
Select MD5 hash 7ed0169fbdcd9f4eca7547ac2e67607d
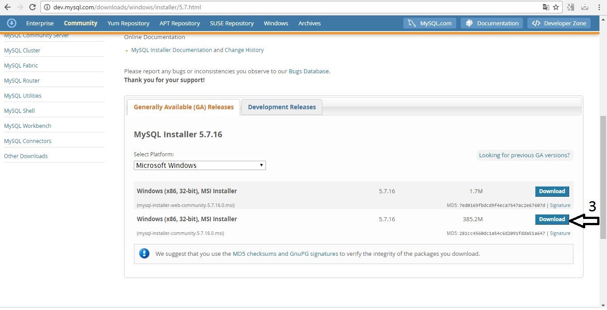point(502,205)
